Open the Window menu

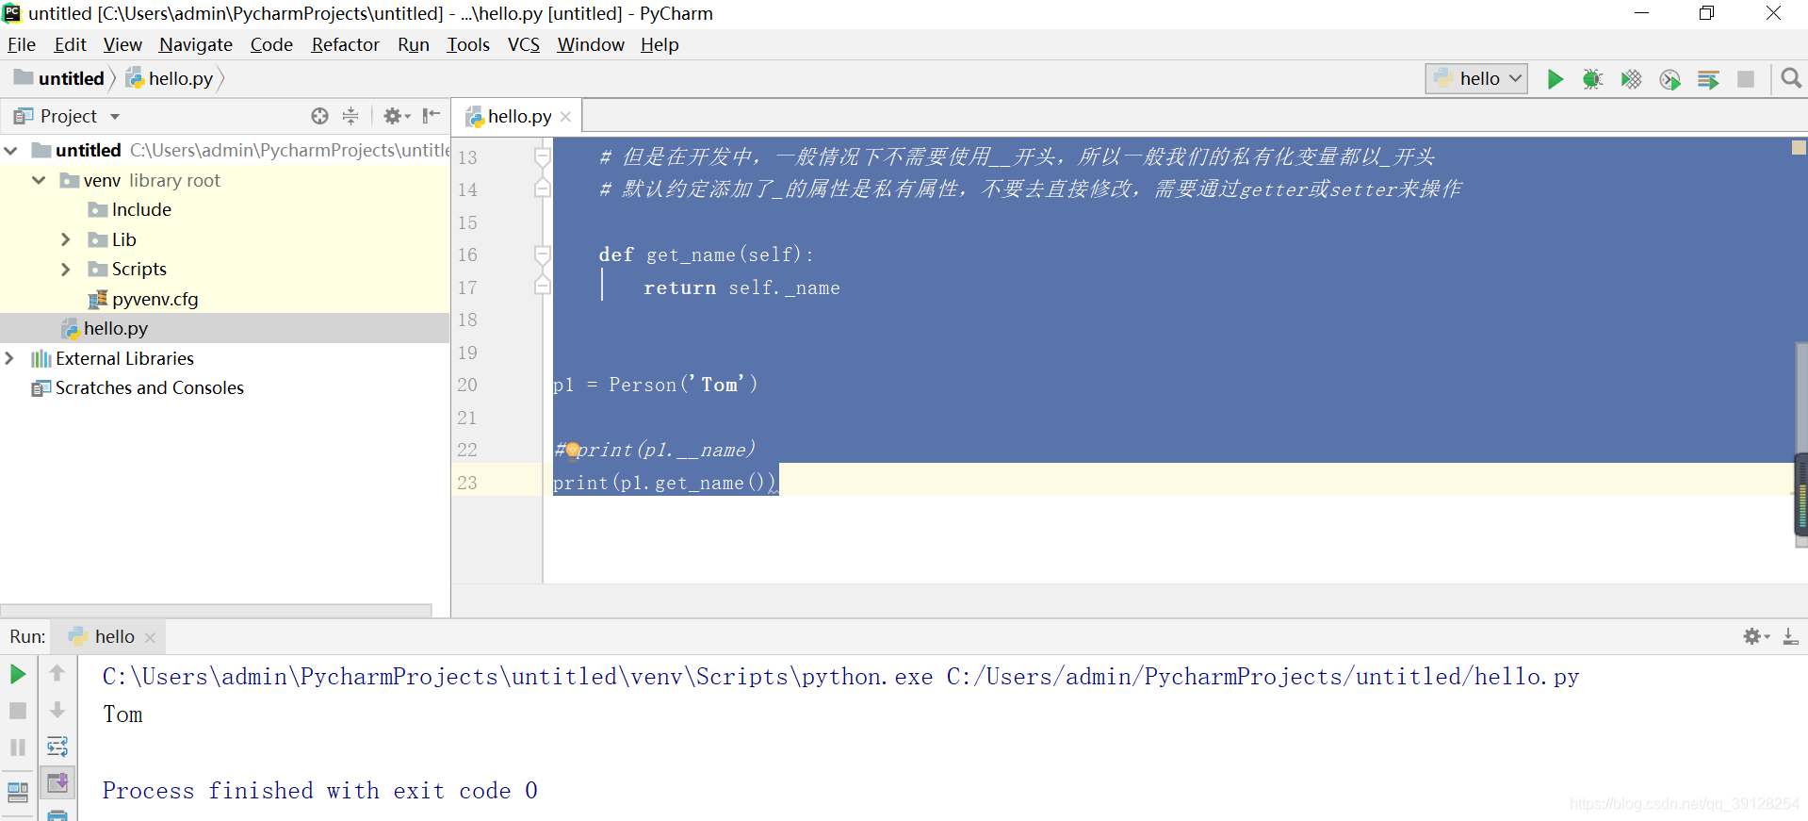(591, 44)
